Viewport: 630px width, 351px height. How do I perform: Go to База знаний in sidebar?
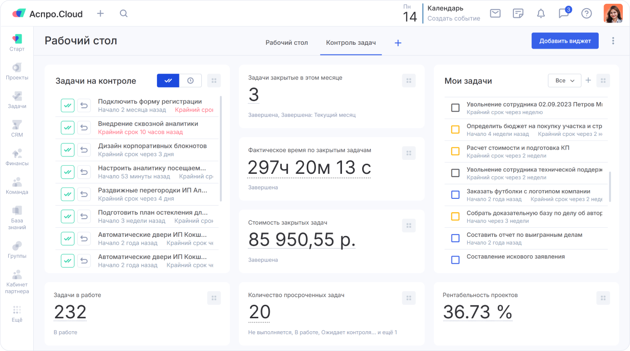point(17,217)
